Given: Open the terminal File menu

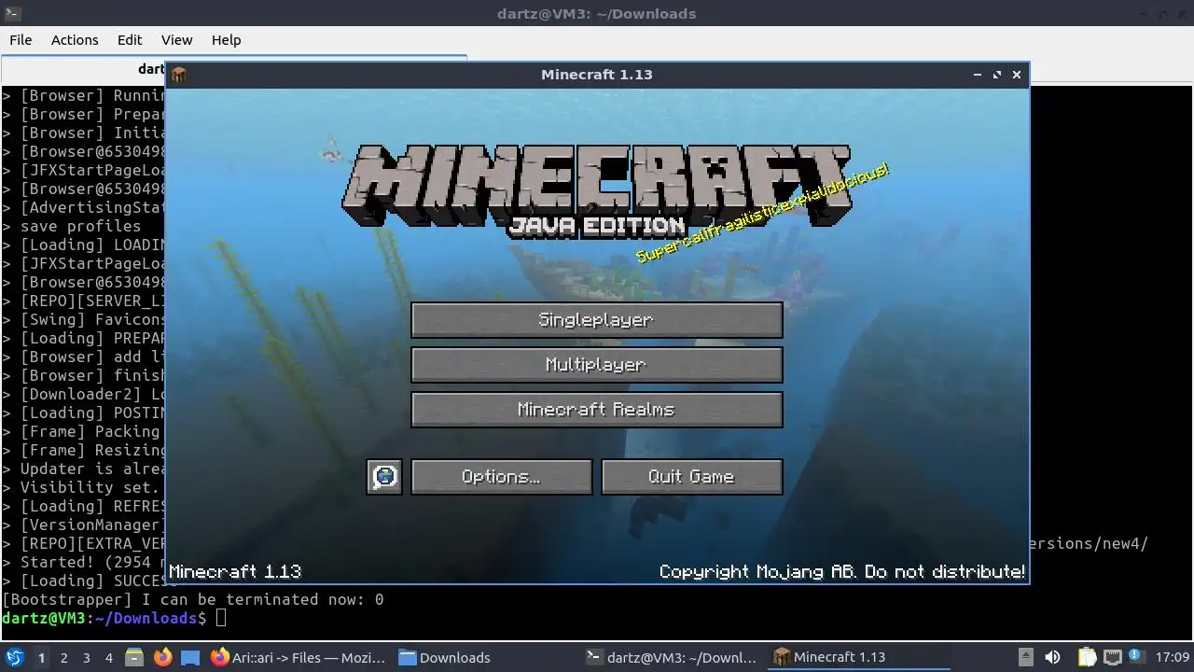Looking at the screenshot, I should 21,40.
